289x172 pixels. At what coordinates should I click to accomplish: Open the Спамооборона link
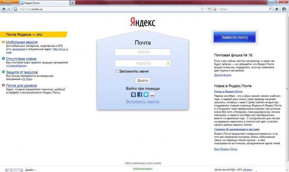(x=16, y=66)
